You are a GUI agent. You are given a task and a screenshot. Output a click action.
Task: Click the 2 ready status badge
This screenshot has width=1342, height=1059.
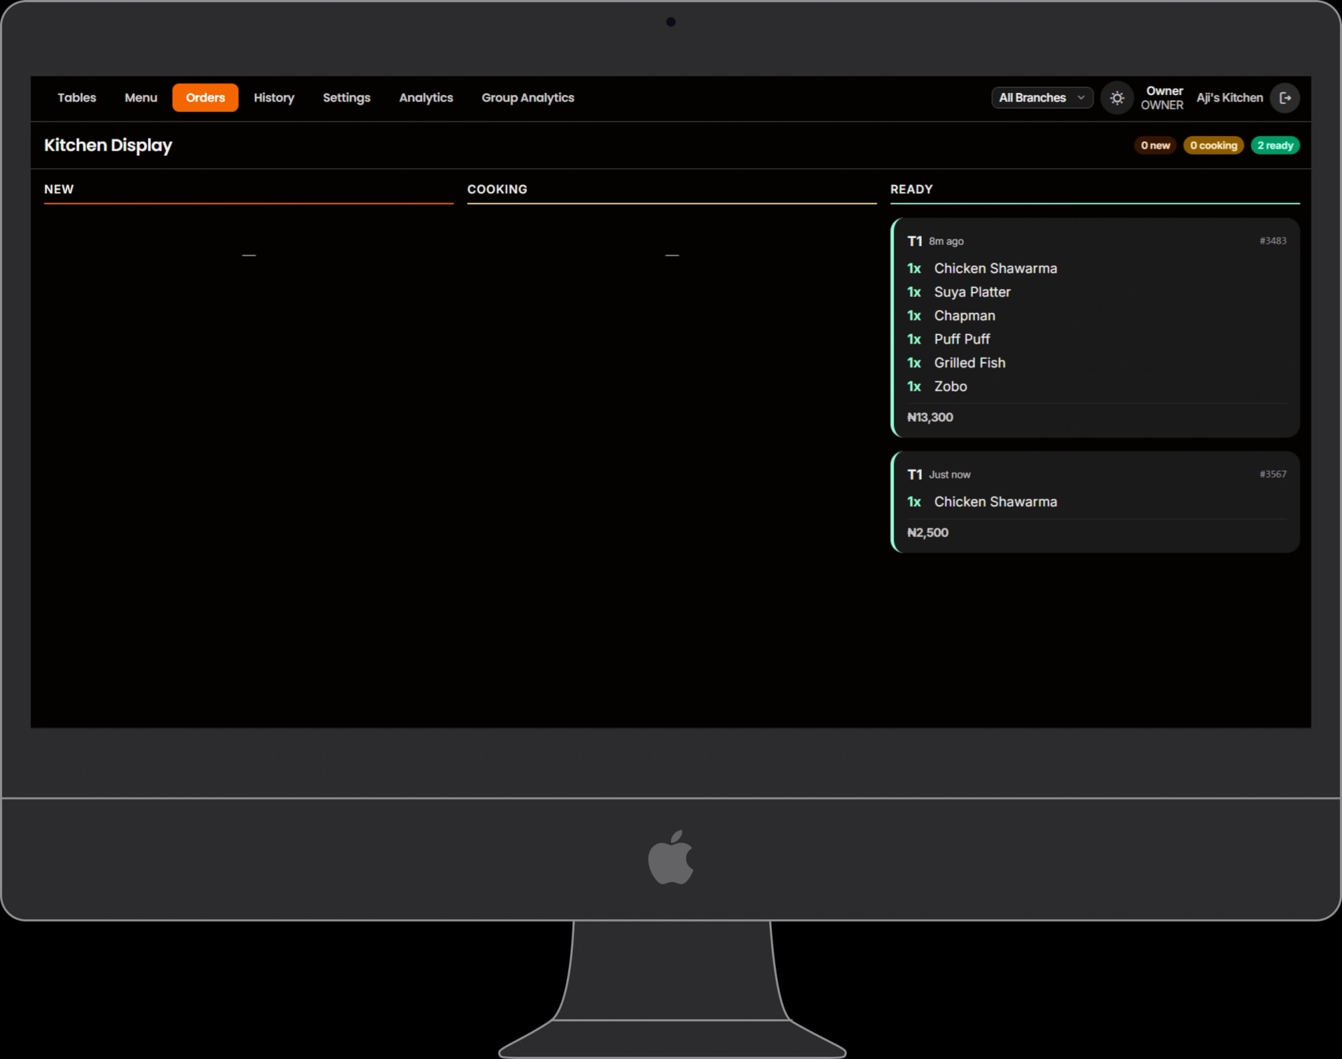(x=1275, y=145)
